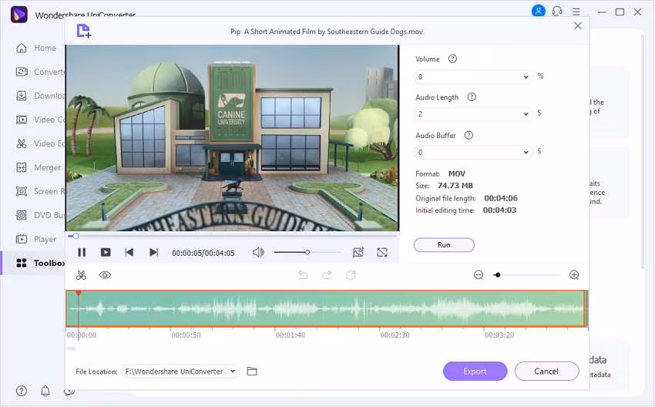This screenshot has height=407, width=655.
Task: Skip to previous frame button
Action: tap(129, 252)
